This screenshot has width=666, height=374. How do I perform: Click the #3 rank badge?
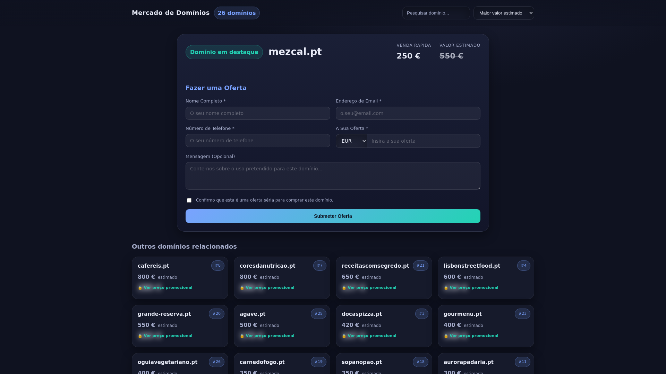422,314
